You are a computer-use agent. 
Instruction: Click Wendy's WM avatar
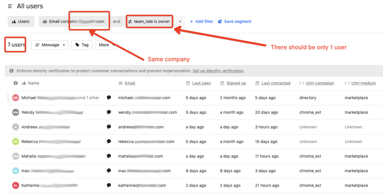click(x=16, y=112)
